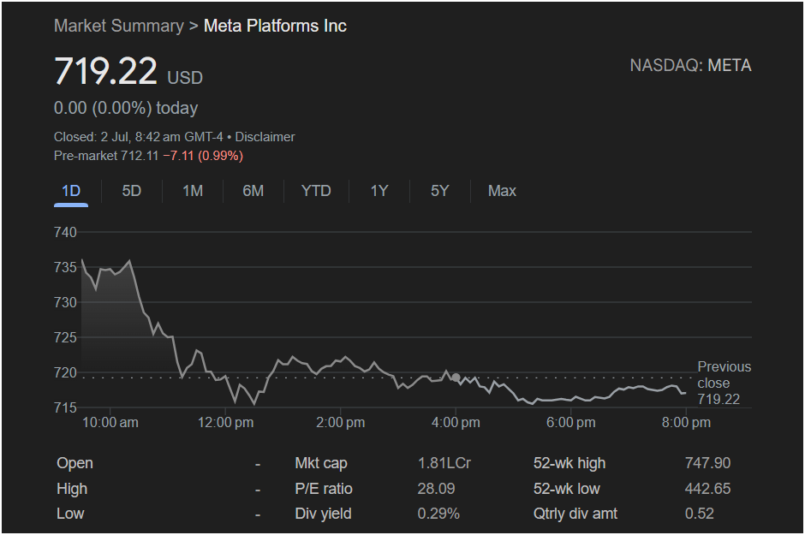805x535 pixels.
Task: Click the NASDAQ: META ticker label
Action: (x=690, y=66)
